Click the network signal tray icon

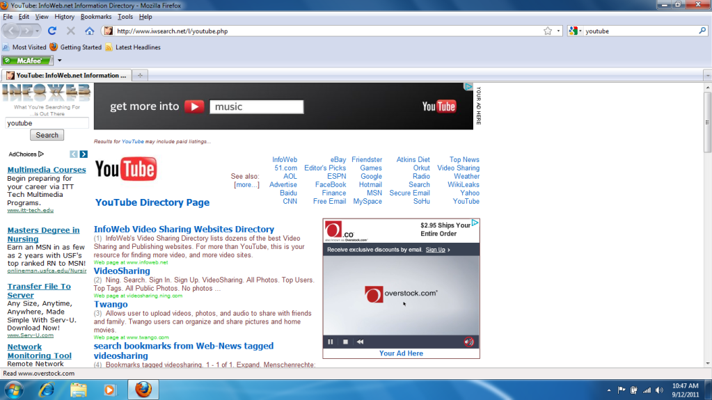pos(647,390)
